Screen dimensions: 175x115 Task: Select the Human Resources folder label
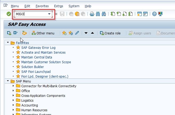(34, 110)
